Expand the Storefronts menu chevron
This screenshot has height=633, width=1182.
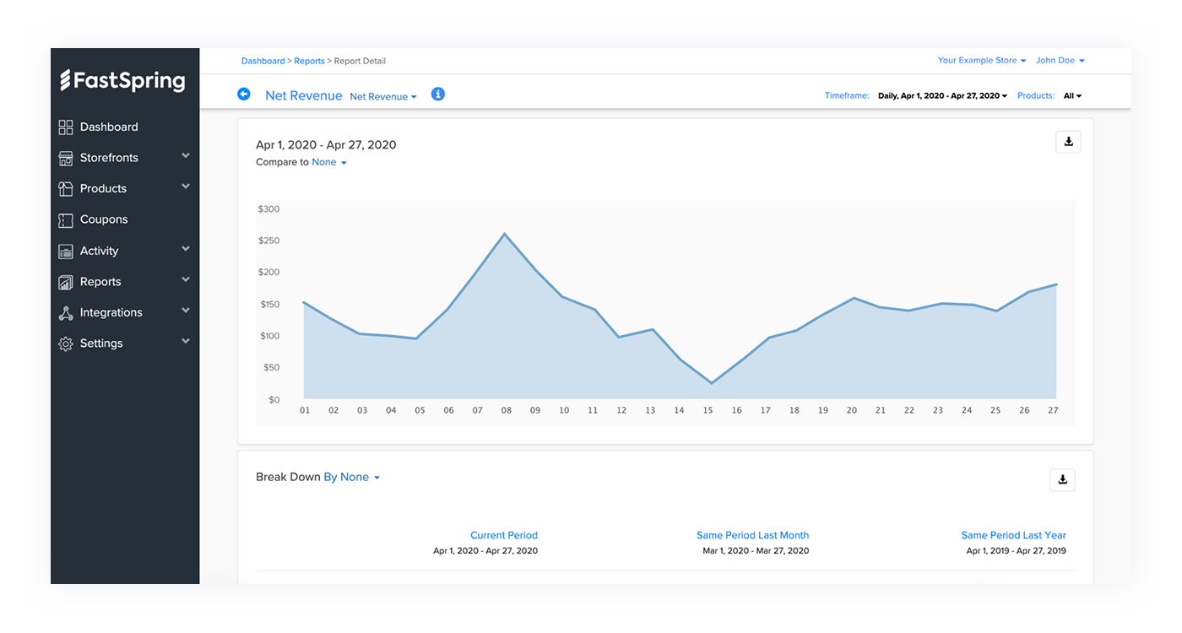tap(186, 156)
